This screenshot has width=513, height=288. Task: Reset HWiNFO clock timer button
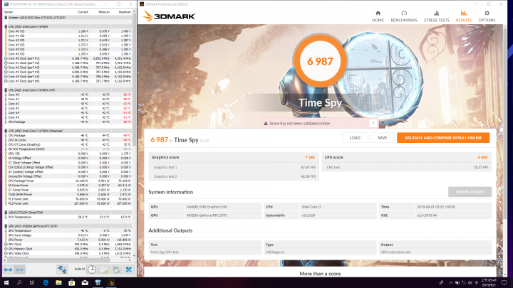[92, 270]
